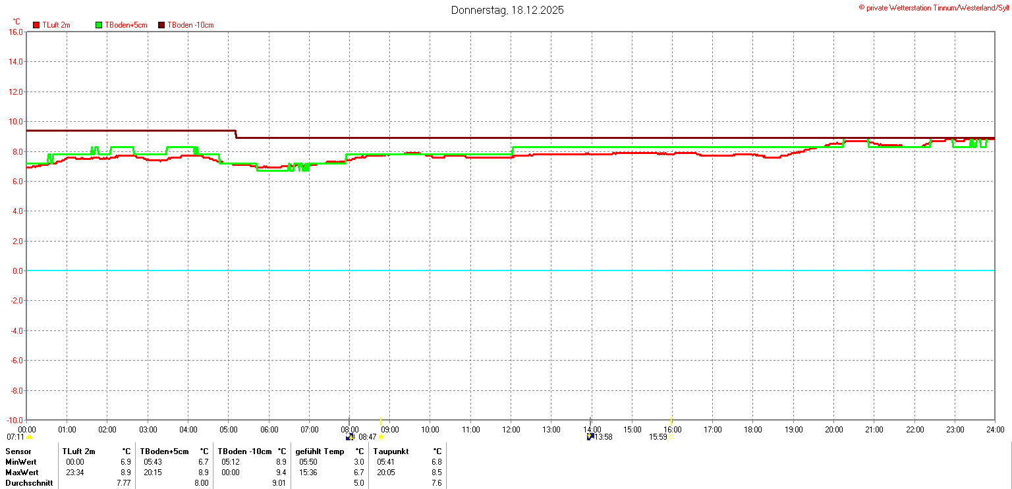Click the green TBoden+5cm legend swatch

(99, 25)
